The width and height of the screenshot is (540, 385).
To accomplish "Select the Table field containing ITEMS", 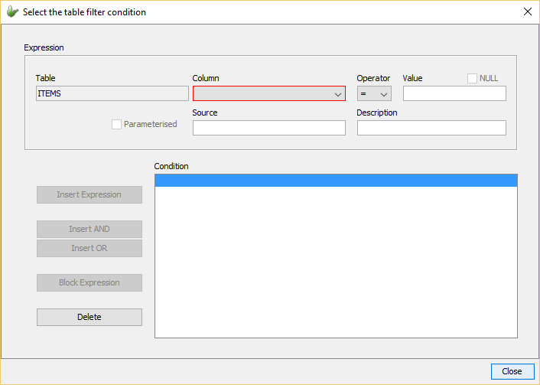I will 112,93.
